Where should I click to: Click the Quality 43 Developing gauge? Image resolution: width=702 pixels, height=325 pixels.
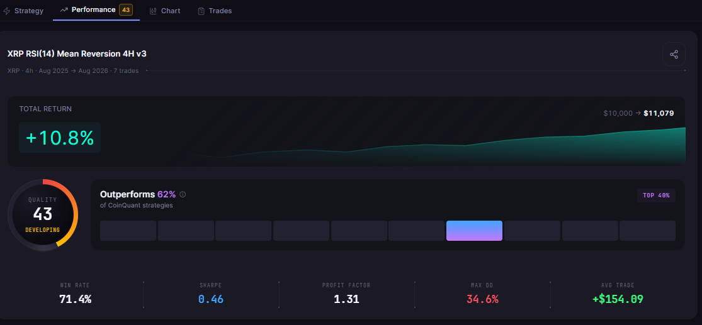pyautogui.click(x=43, y=214)
